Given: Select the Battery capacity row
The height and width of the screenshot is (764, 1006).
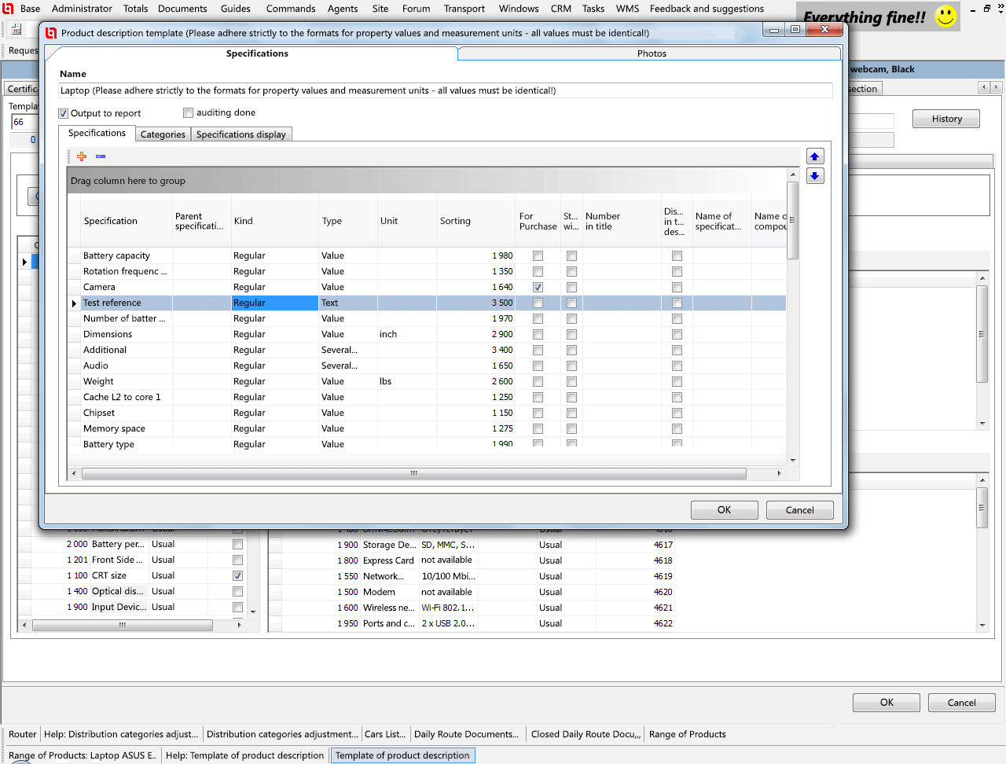Looking at the screenshot, I should tap(427, 255).
